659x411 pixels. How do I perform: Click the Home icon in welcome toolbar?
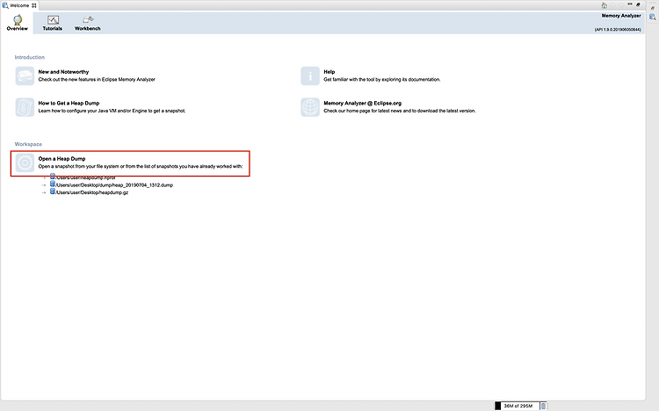pyautogui.click(x=605, y=5)
